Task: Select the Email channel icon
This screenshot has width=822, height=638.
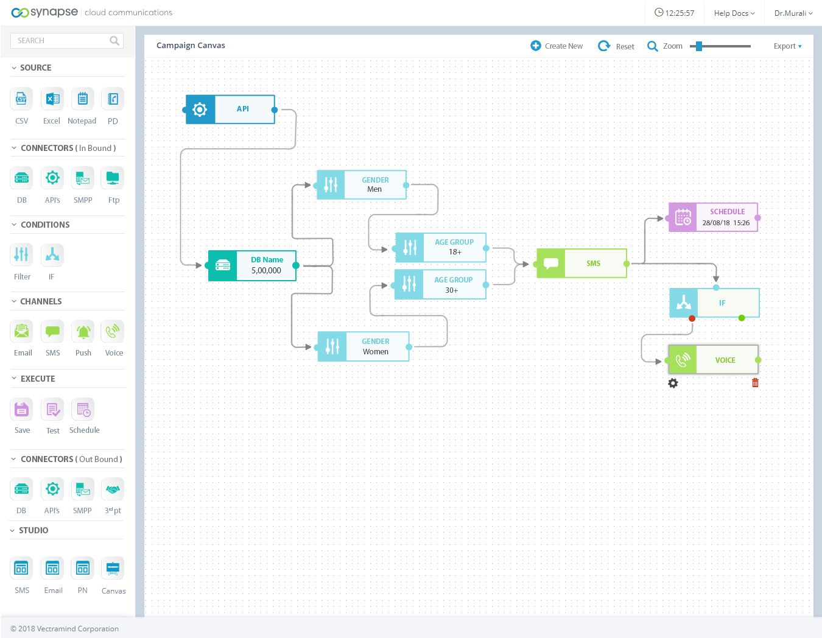Action: [x=22, y=332]
